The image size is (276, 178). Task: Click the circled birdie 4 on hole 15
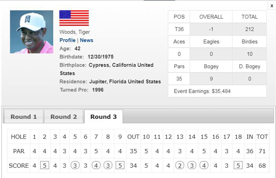(x=204, y=165)
